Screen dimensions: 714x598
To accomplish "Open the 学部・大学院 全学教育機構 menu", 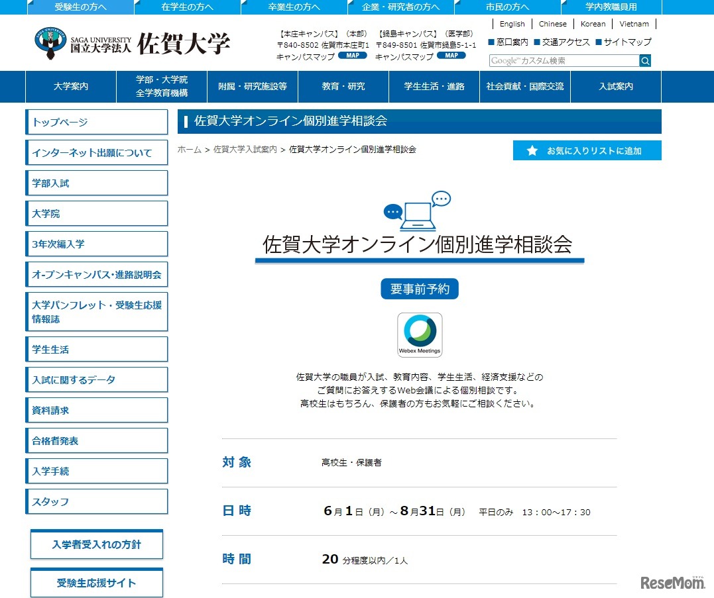I will (x=161, y=86).
